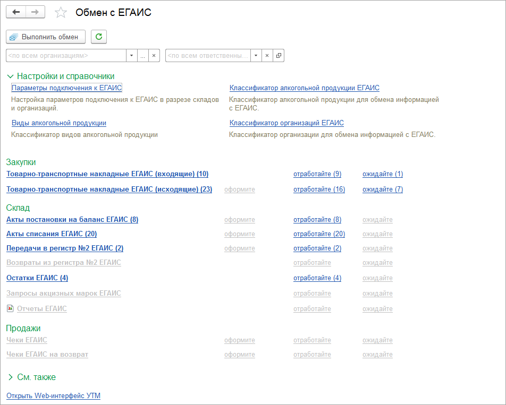Click ожидайте (7) for outgoing waybills

click(x=383, y=189)
